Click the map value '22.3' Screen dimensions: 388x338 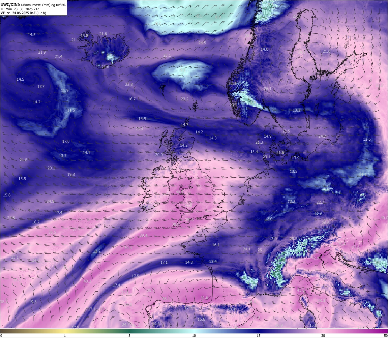click(x=232, y=84)
